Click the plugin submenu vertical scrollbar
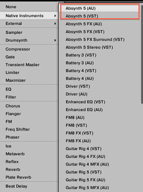Image resolution: width=143 pixels, height=192 pixels. click(x=142, y=54)
